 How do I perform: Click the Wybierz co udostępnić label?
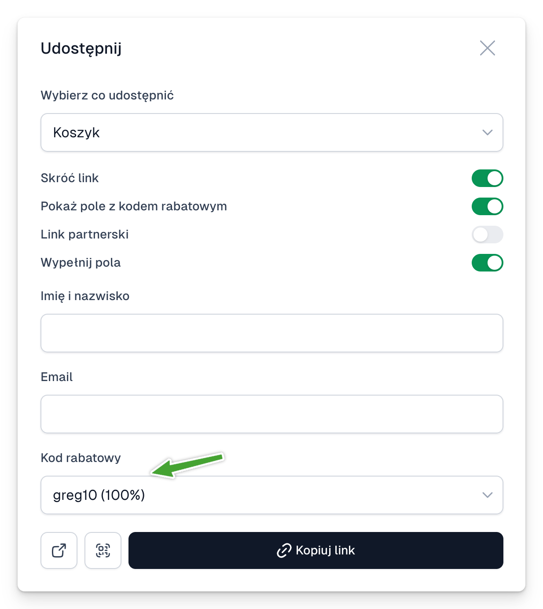pos(107,95)
